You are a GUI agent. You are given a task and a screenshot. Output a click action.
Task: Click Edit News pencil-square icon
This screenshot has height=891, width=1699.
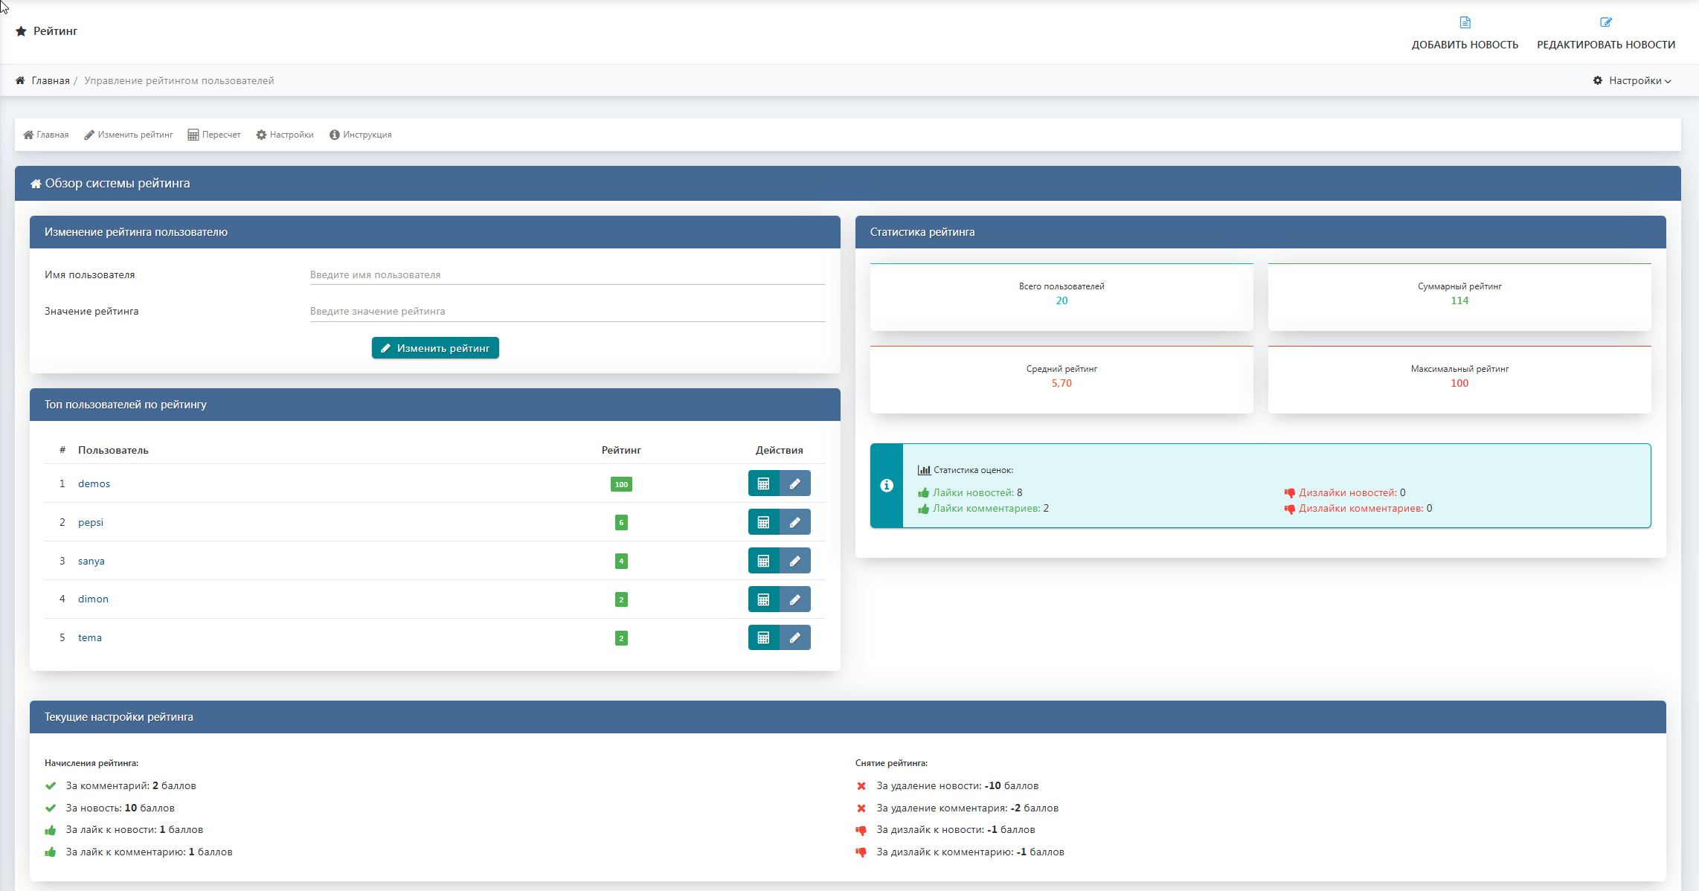(x=1605, y=23)
